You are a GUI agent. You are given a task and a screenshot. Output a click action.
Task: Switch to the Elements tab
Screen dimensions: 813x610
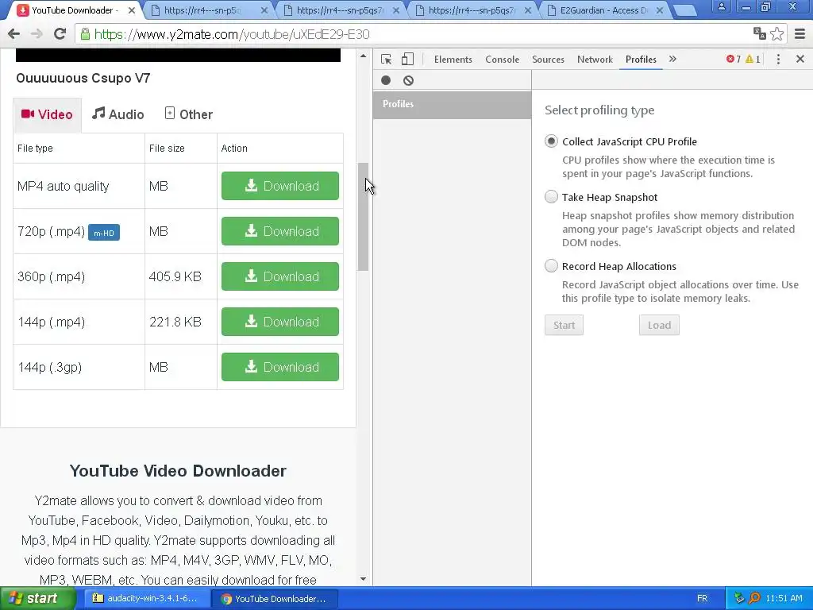pyautogui.click(x=453, y=59)
